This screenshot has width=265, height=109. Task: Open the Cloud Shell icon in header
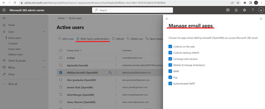(x=228, y=10)
